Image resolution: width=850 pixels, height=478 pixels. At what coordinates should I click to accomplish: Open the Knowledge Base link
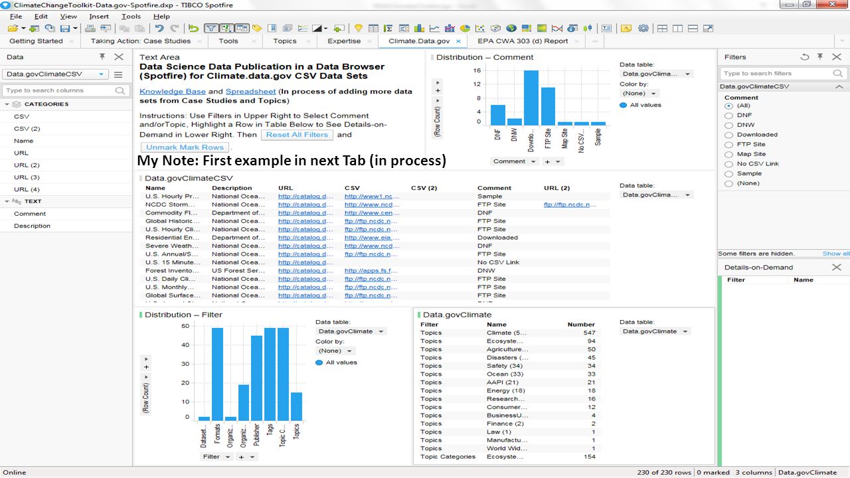(x=173, y=91)
